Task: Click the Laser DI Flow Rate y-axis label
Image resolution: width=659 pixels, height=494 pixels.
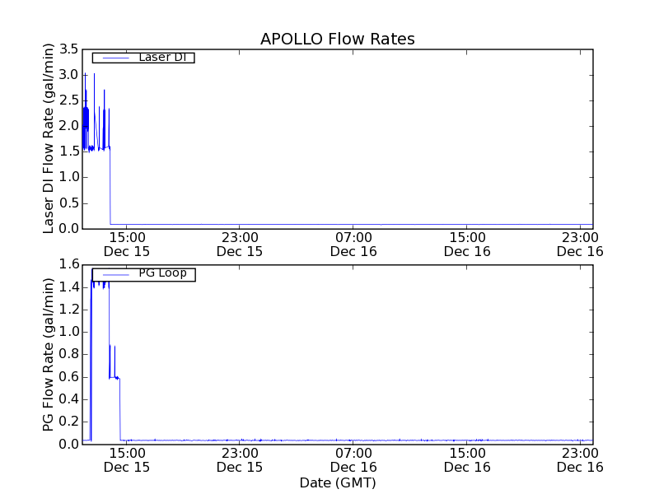Action: pyautogui.click(x=49, y=139)
